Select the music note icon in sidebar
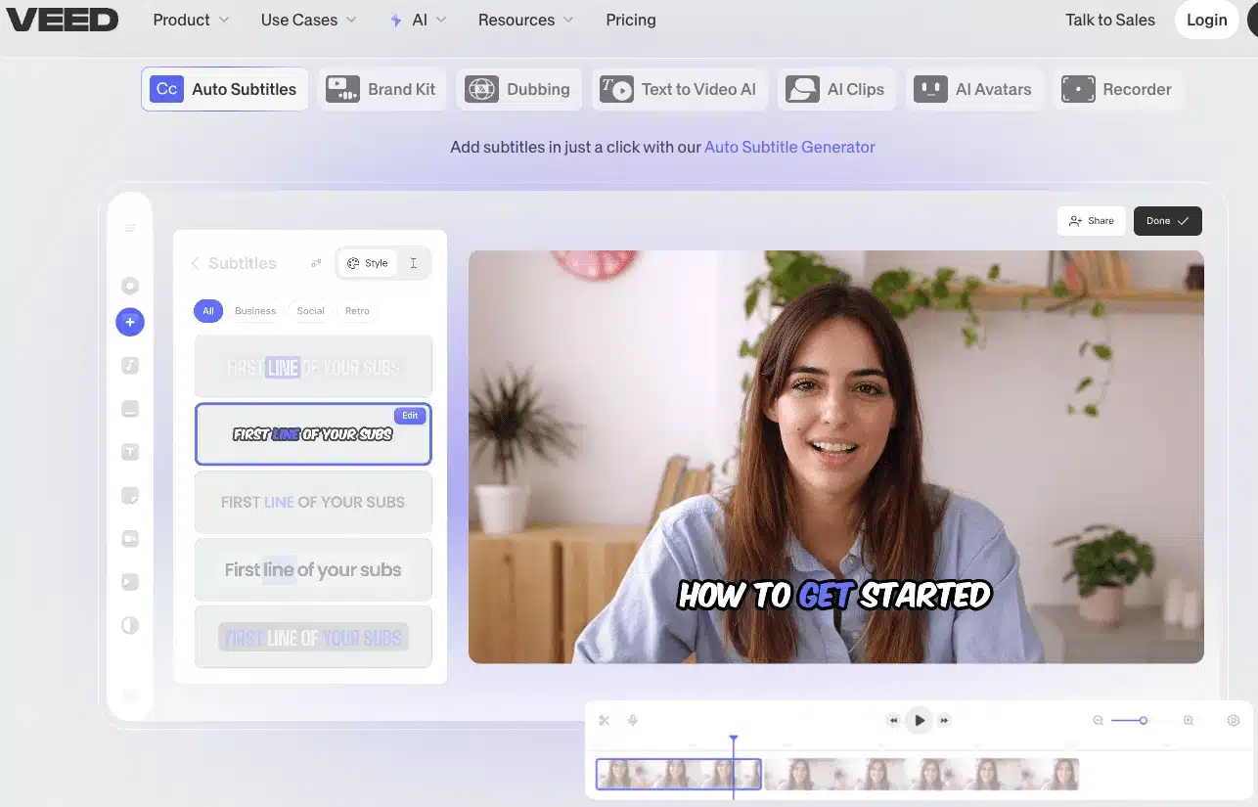1258x807 pixels. pos(130,366)
